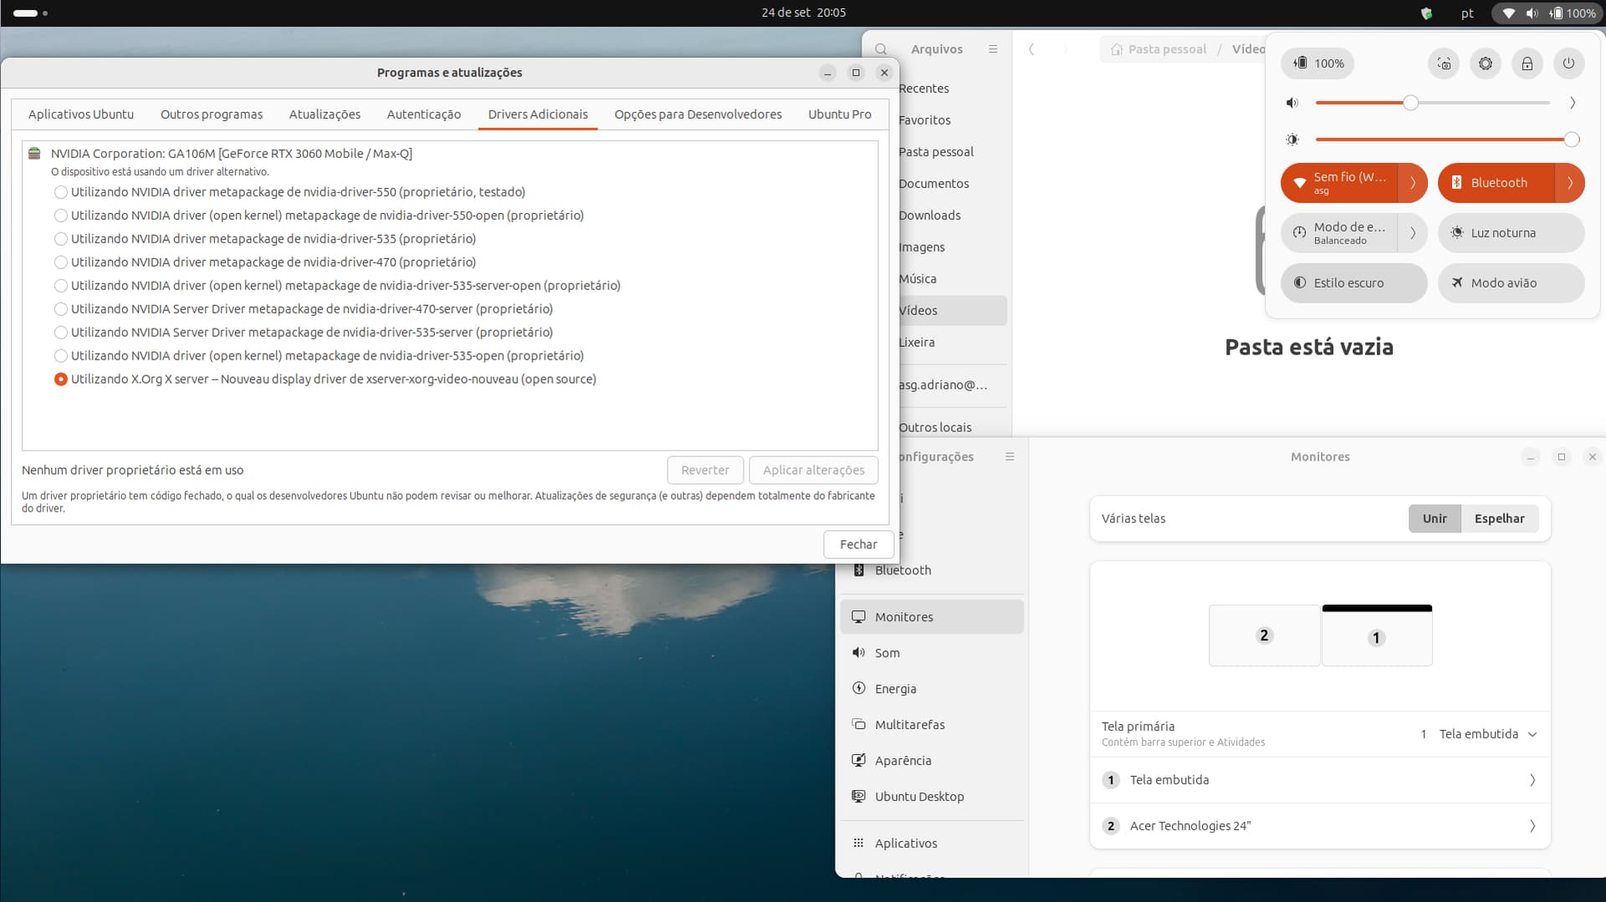Select Nouveau xserver-xorg-video-nouveau driver
1606x902 pixels.
click(325, 380)
